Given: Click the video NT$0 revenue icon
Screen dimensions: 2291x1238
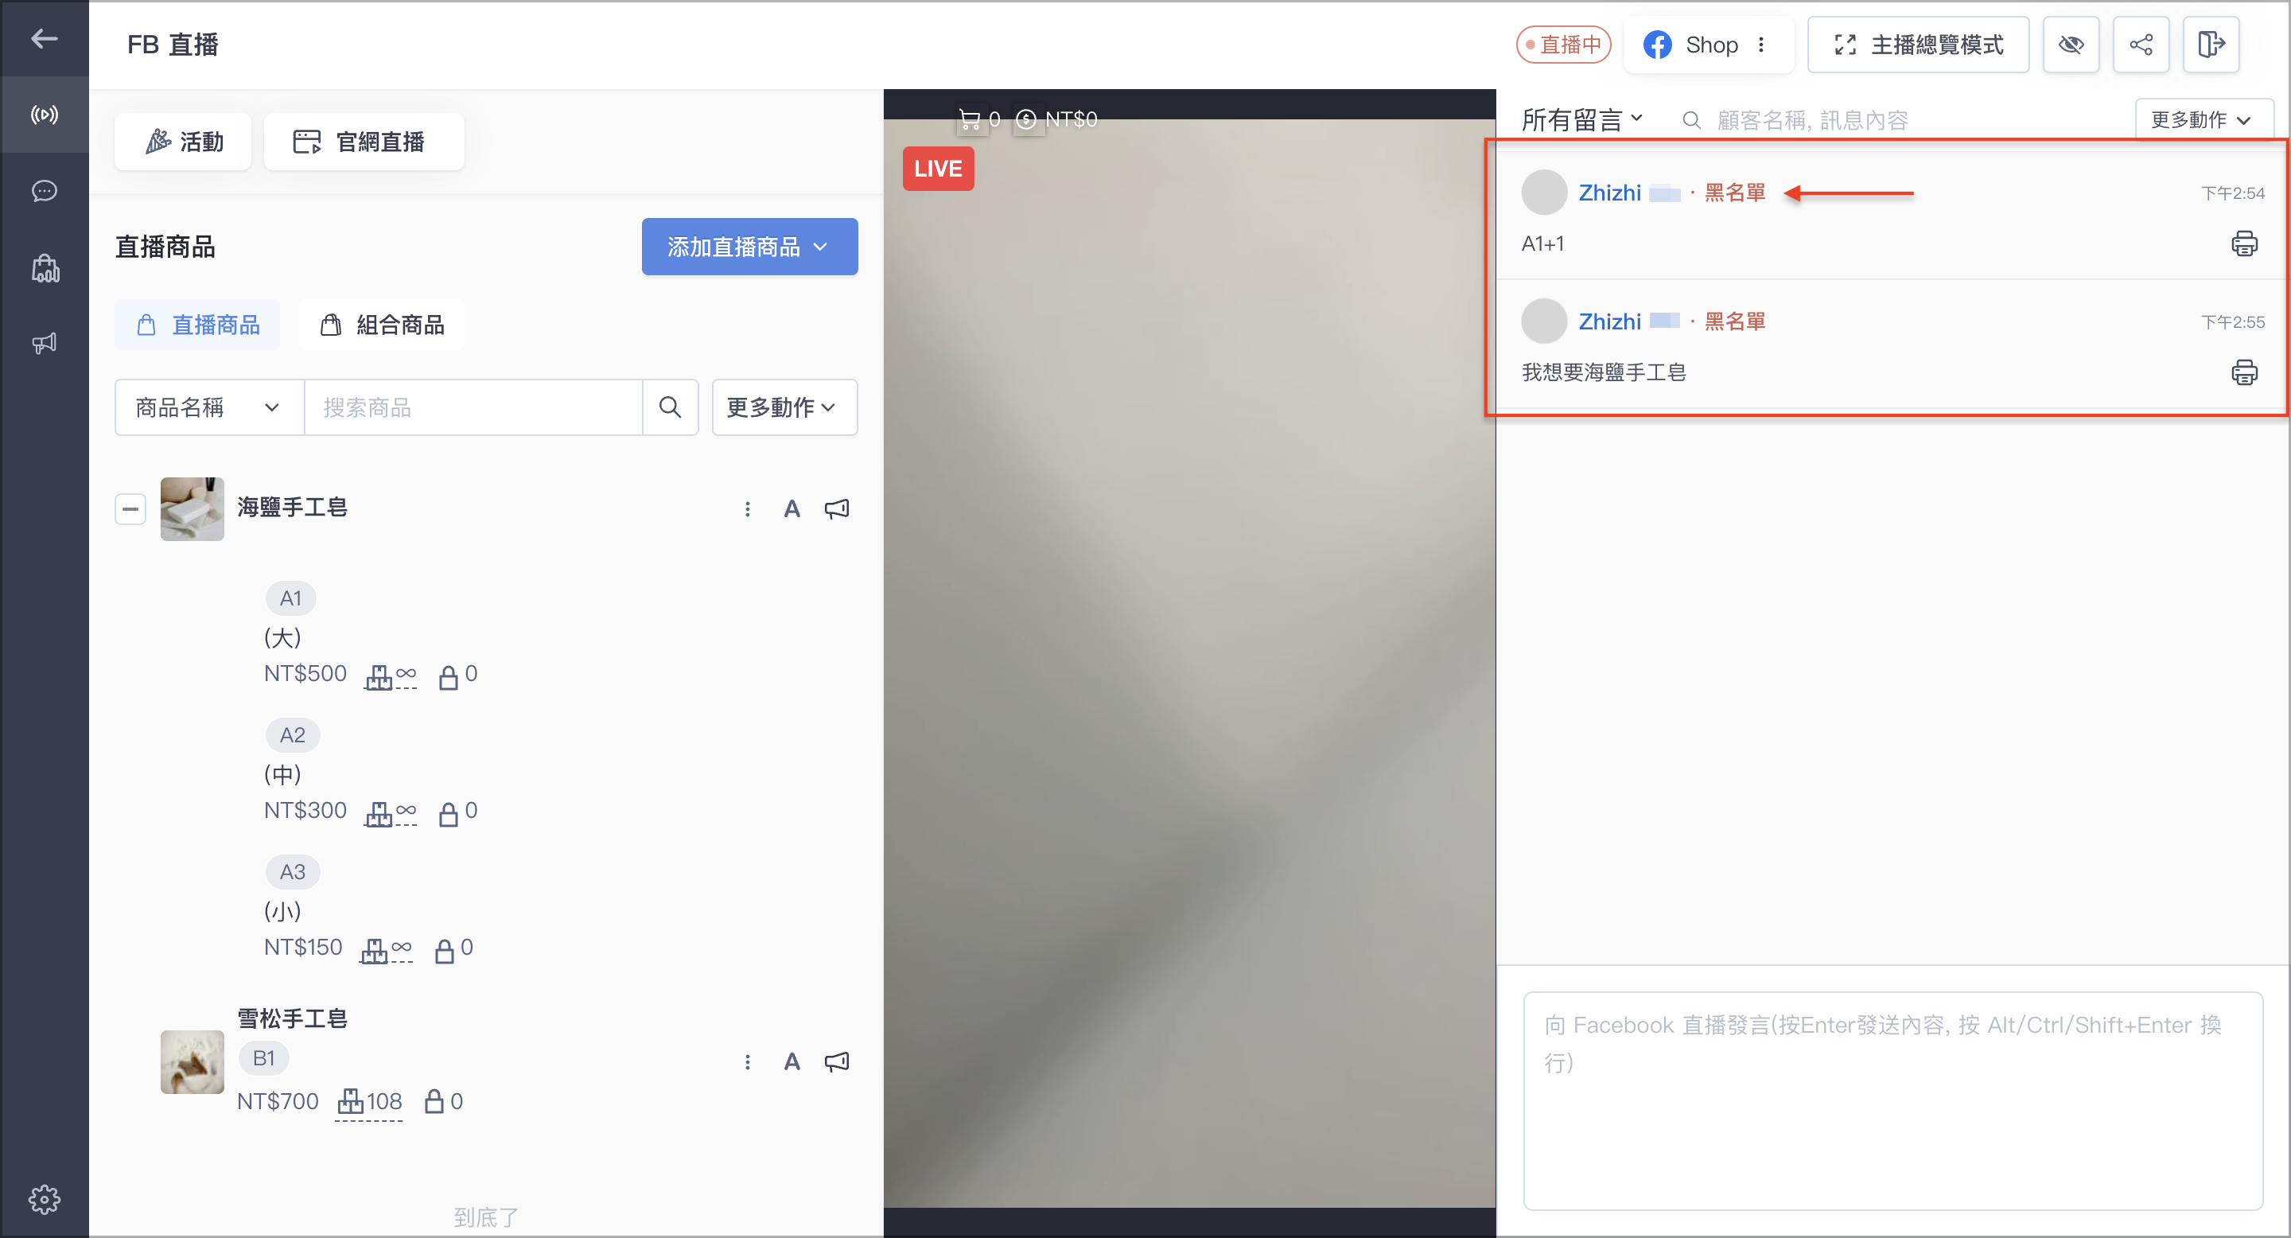Looking at the screenshot, I should click(1025, 119).
